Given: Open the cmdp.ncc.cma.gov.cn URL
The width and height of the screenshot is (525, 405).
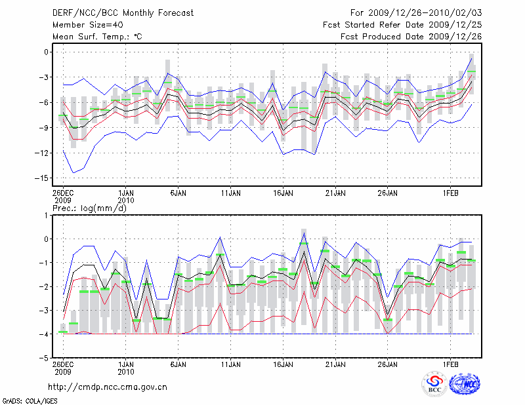Looking at the screenshot, I should (108, 387).
